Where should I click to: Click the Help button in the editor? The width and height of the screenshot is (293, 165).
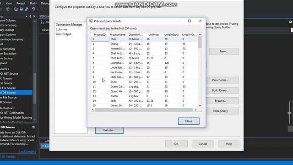[x=229, y=143]
